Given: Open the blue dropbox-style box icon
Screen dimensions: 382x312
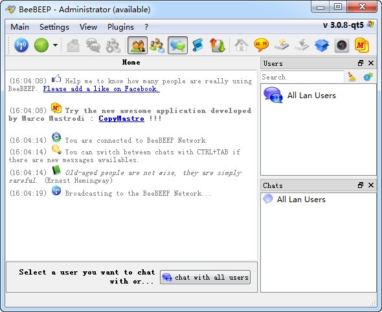Looking at the screenshot, I should [322, 45].
